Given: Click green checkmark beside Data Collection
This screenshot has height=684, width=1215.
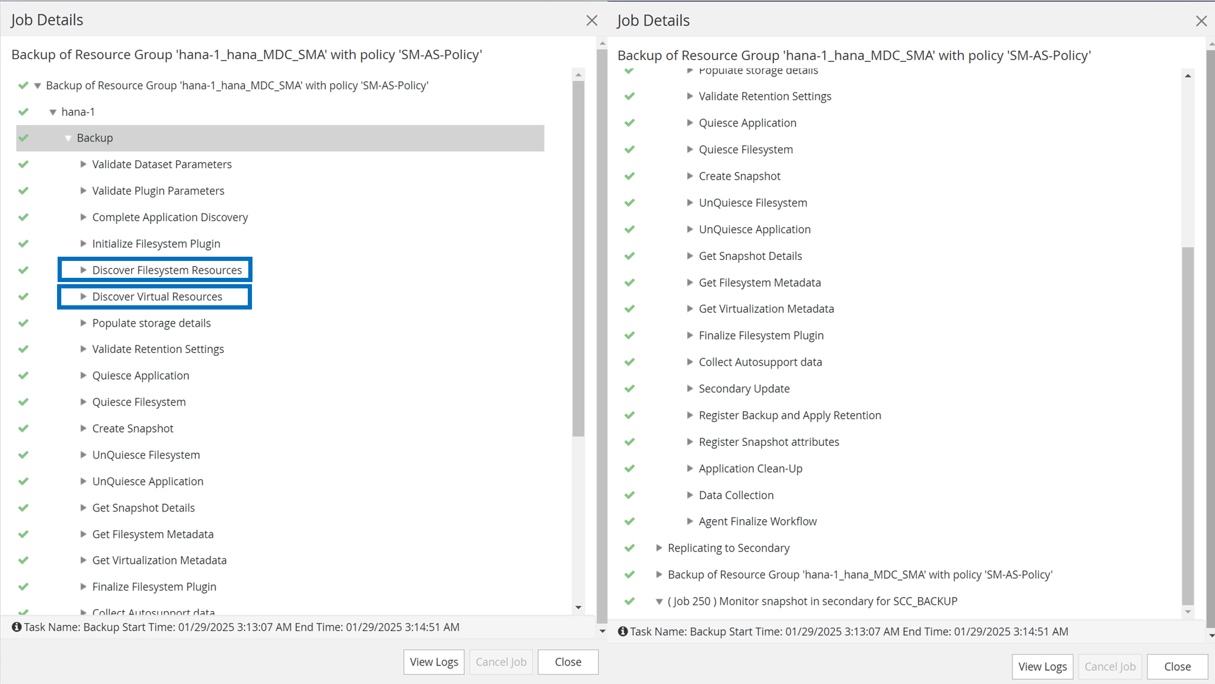Looking at the screenshot, I should 629,495.
